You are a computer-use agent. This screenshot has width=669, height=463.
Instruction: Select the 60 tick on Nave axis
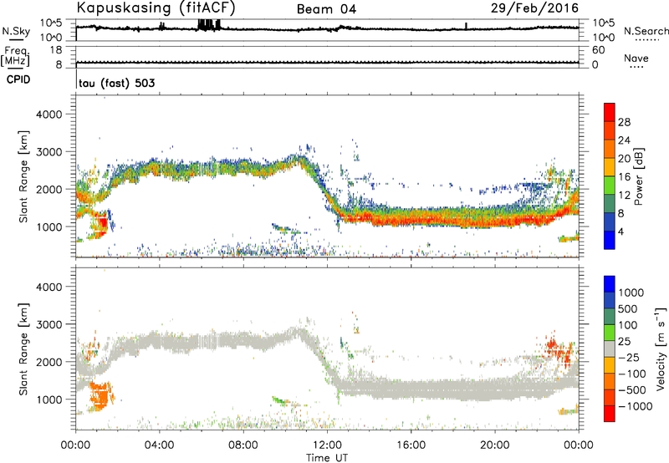[x=598, y=50]
